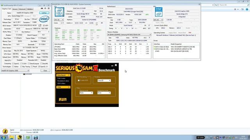This screenshot has width=250, height=140.
Task: Switch to the Sensors tab in GPU-Z
Action: click(15, 9)
